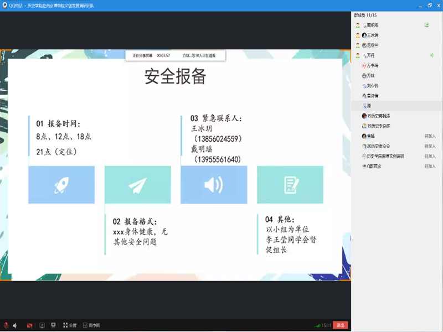
Task: Enter full screen mode (全屏)
Action: pos(70,325)
